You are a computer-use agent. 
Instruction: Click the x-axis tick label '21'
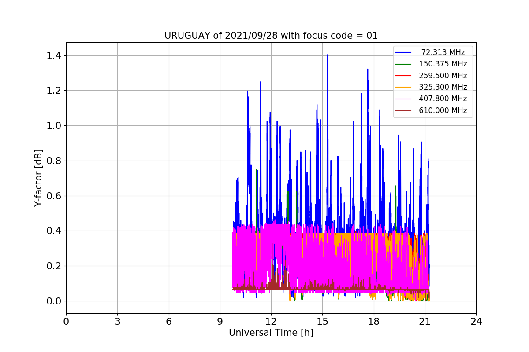pos(425,322)
